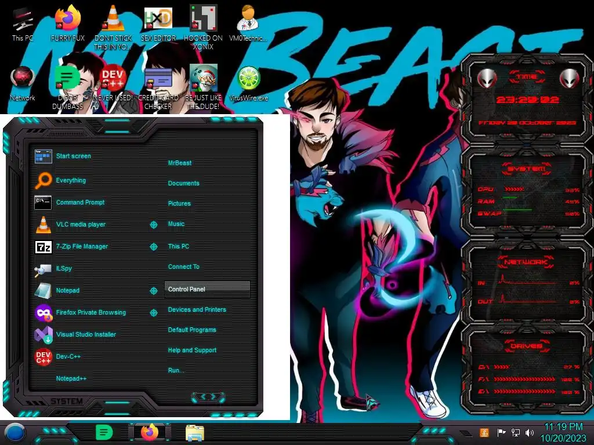Viewport: 594px width, 445px height.
Task: Click the DRIVES widget header
Action: [526, 346]
